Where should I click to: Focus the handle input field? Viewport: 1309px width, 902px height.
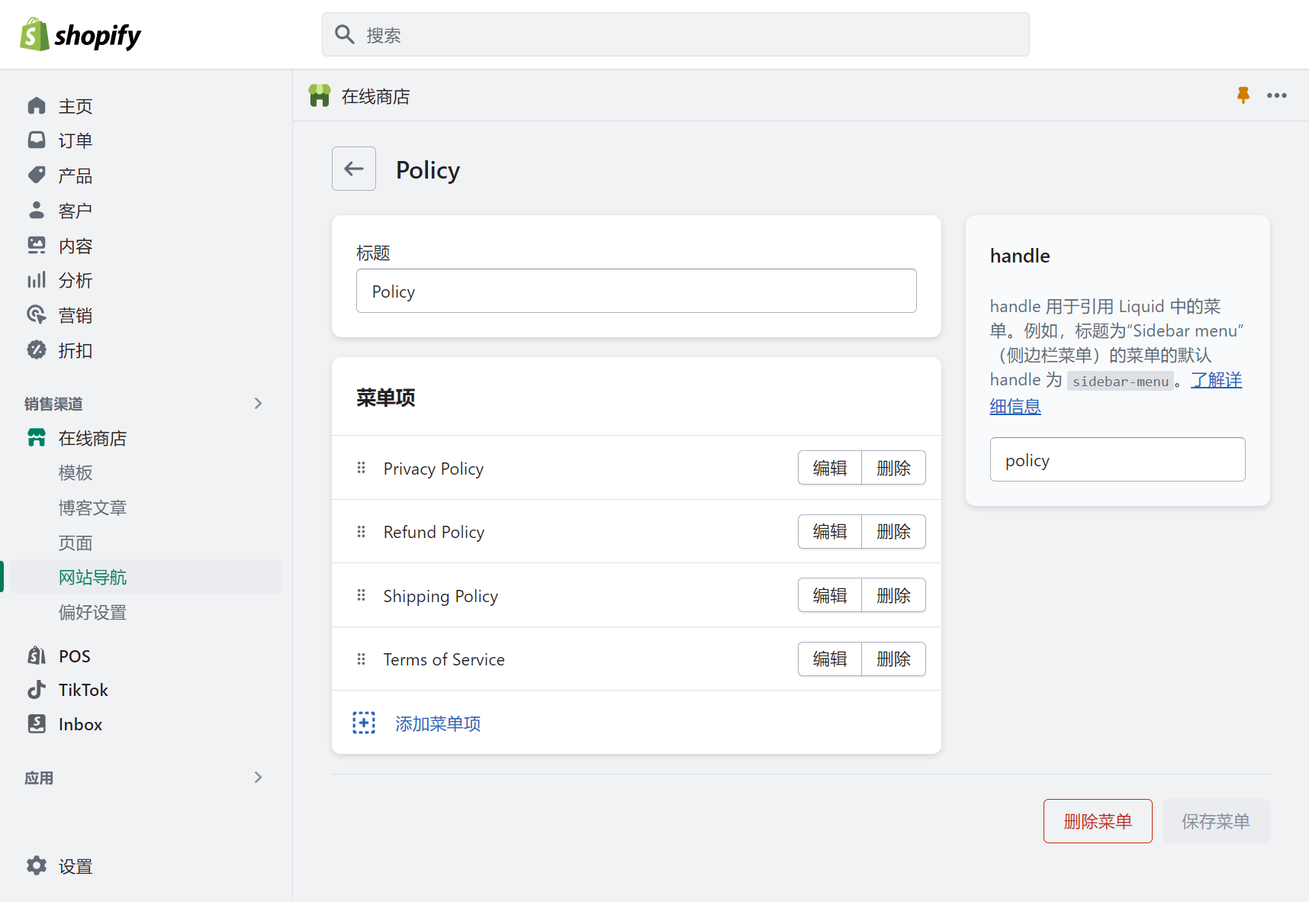coord(1118,459)
